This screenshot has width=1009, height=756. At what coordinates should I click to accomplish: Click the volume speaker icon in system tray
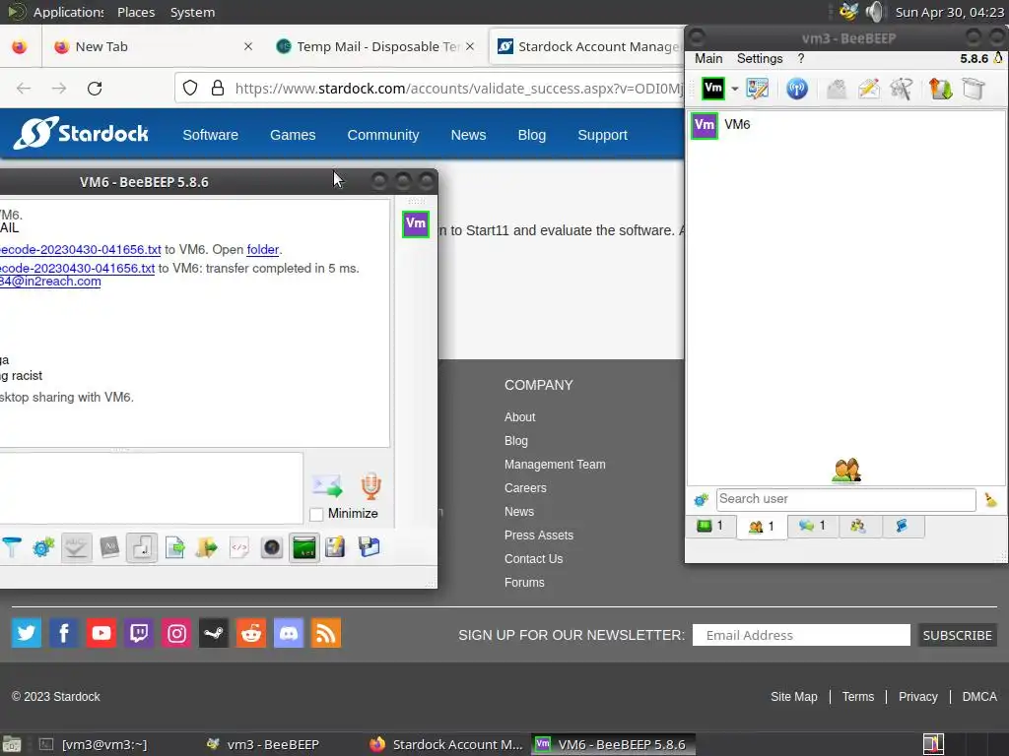[x=875, y=12]
